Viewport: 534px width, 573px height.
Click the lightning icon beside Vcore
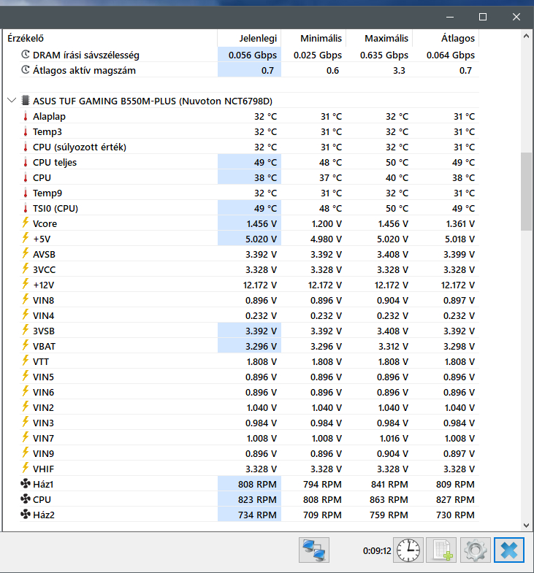(x=26, y=223)
